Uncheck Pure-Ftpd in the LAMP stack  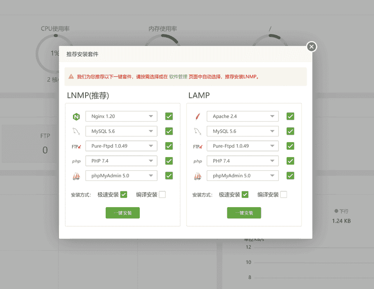(290, 146)
